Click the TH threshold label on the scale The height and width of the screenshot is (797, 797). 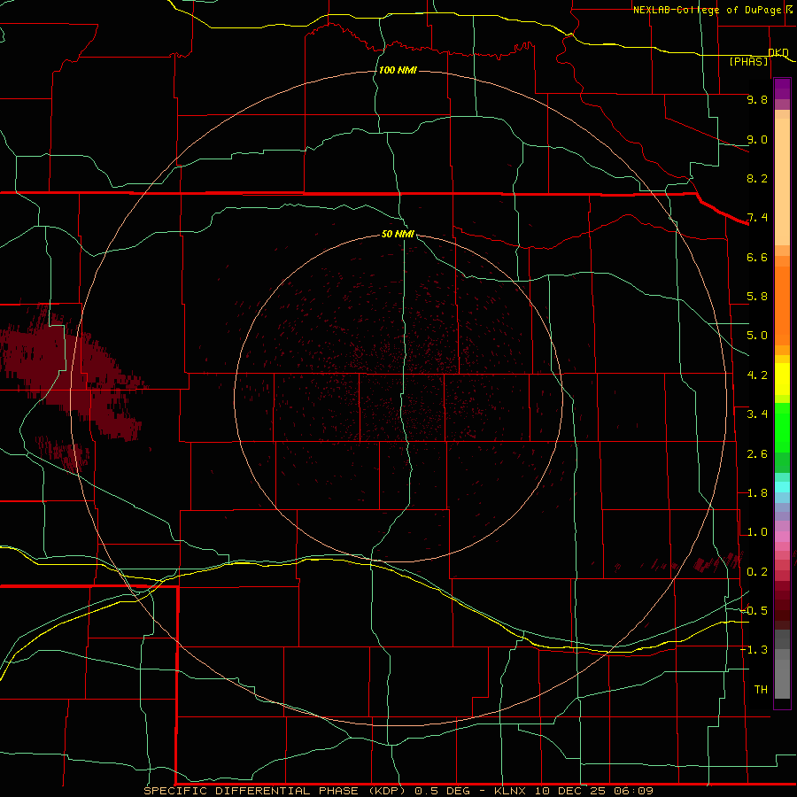click(x=761, y=690)
